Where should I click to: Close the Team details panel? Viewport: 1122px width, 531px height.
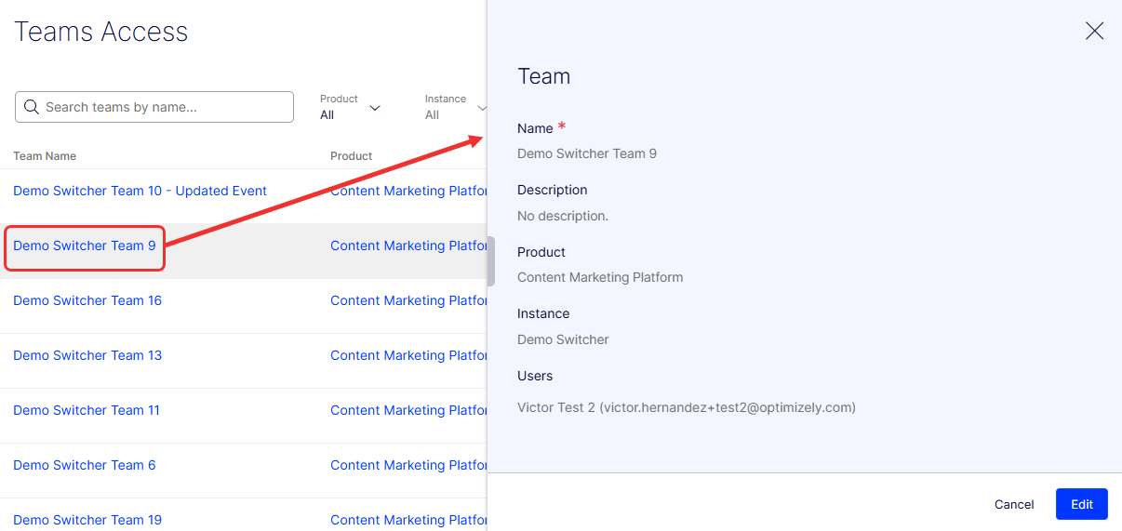[1094, 31]
